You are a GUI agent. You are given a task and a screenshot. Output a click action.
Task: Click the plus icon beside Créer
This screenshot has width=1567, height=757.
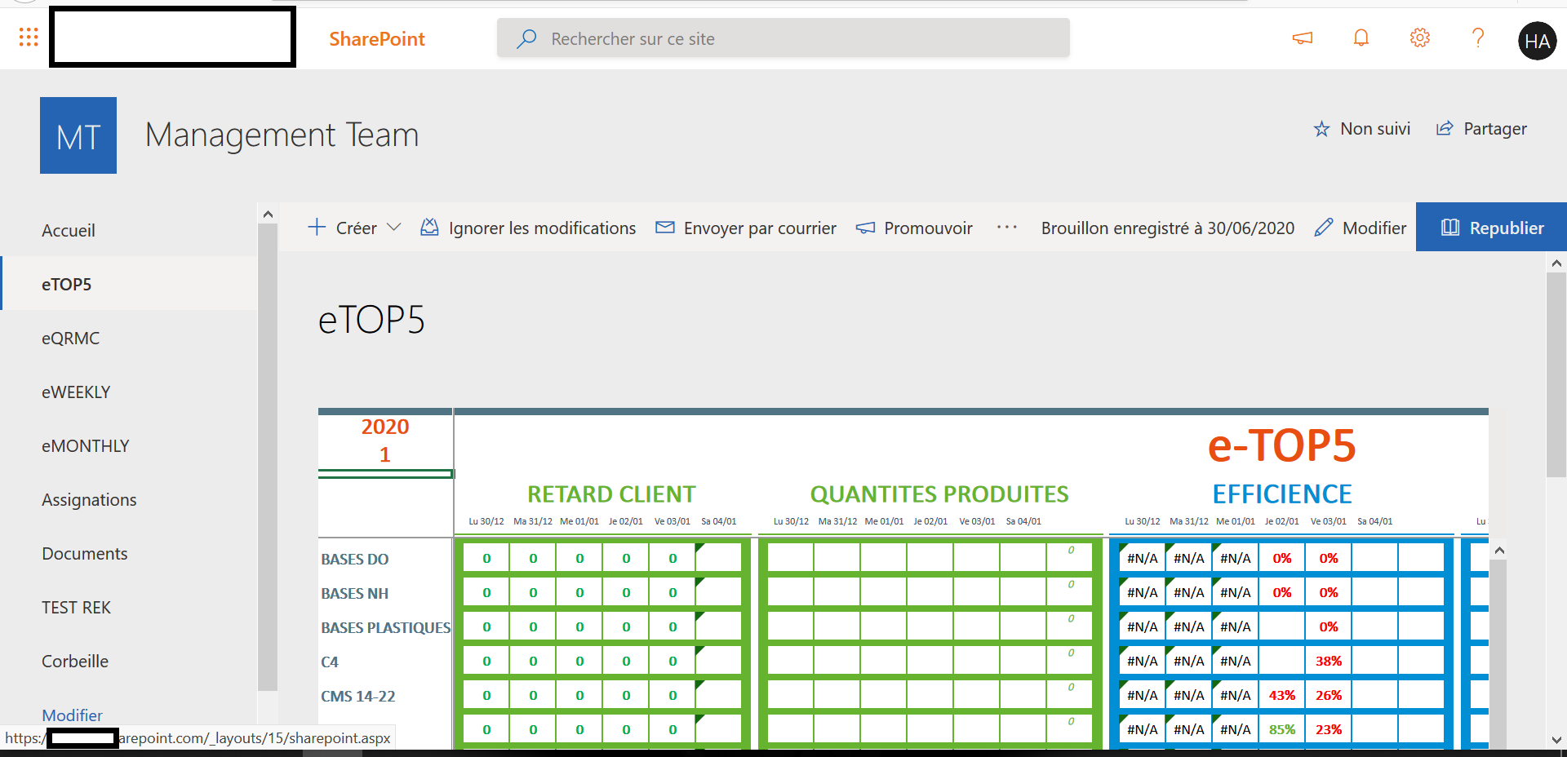pos(317,227)
